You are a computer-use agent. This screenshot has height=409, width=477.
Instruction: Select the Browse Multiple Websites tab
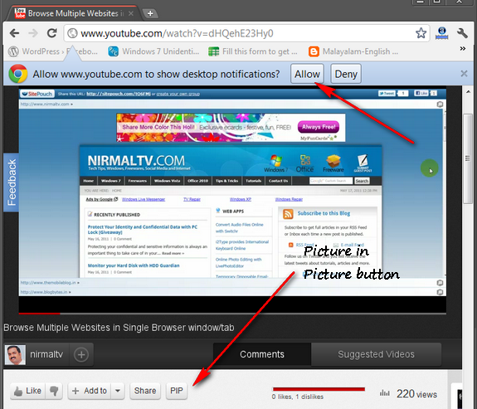[73, 13]
